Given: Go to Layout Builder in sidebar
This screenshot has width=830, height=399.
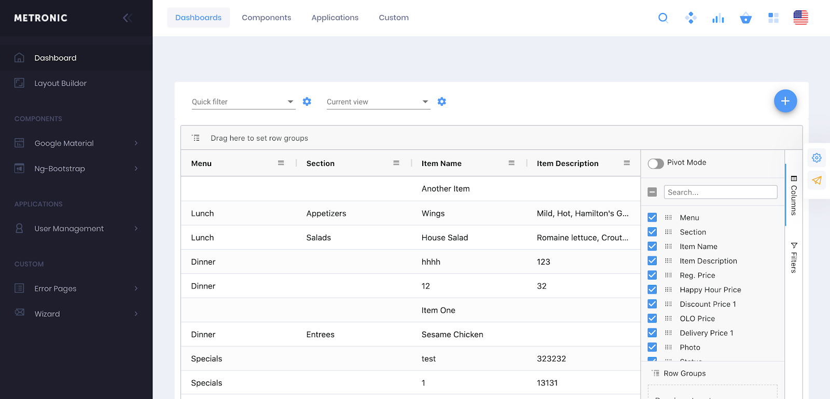Looking at the screenshot, I should click(60, 83).
